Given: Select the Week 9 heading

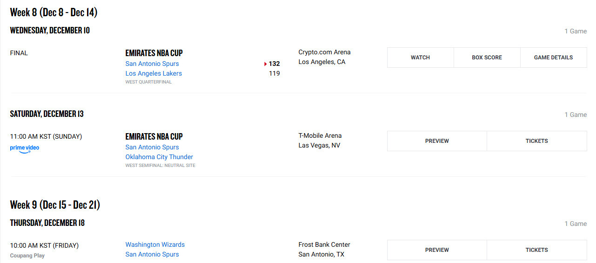Looking at the screenshot, I should (x=55, y=205).
